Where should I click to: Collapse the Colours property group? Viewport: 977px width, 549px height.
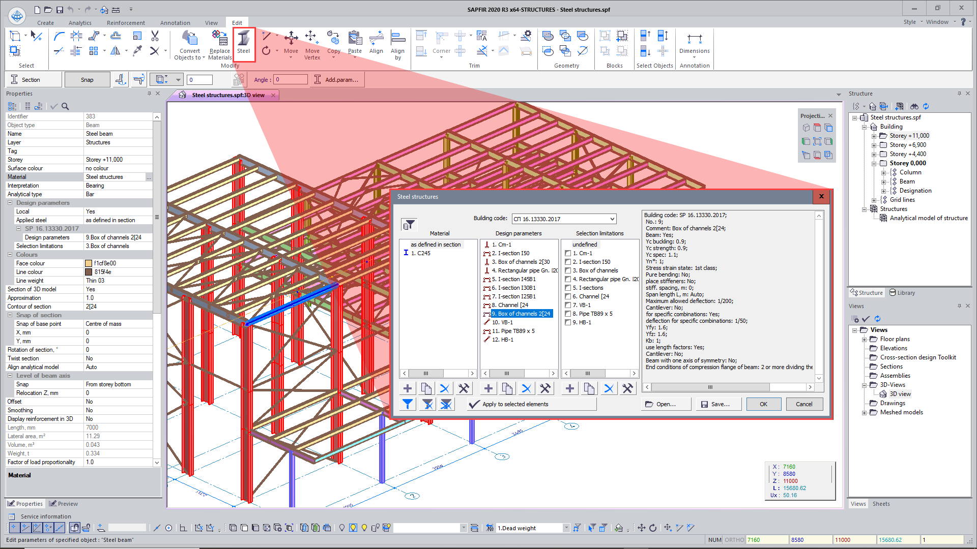[10, 255]
